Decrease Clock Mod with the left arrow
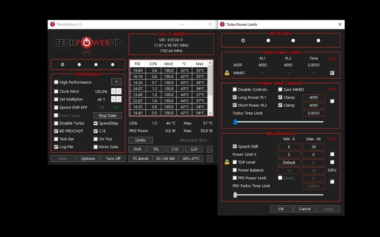Screen dimensions: 380x237 point(114,91)
